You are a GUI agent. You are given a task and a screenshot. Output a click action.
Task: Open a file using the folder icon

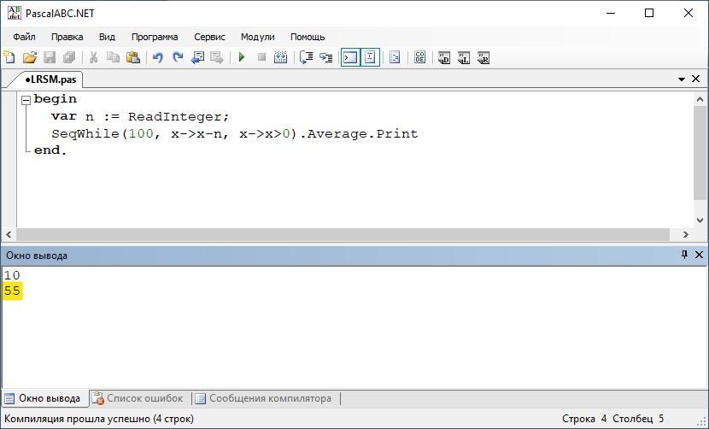pyautogui.click(x=30, y=57)
